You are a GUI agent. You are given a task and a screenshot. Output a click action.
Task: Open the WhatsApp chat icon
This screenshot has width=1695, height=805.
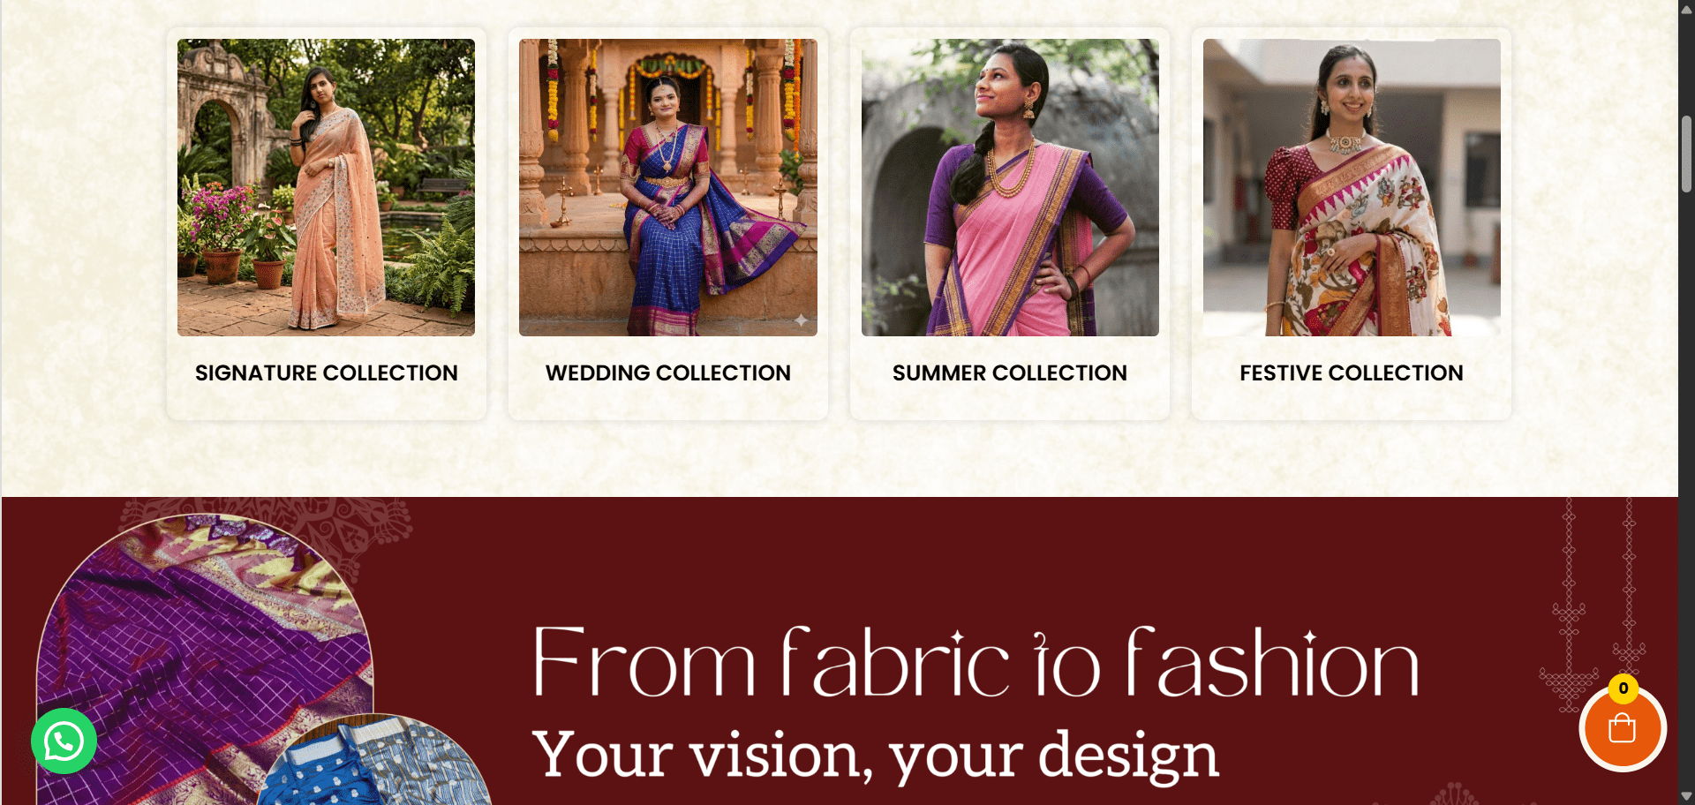click(64, 741)
